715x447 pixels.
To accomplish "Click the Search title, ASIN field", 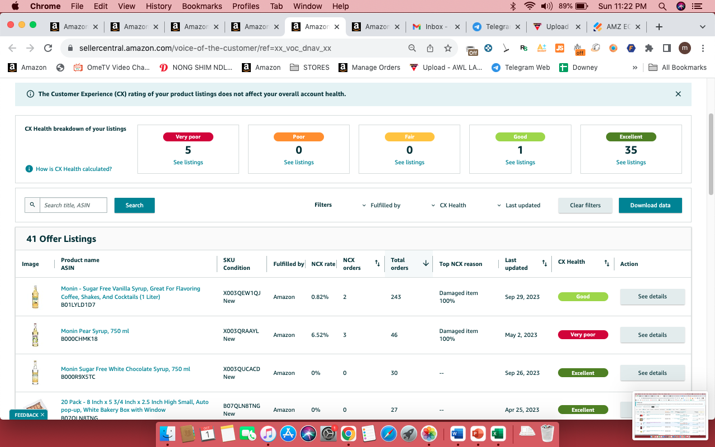I will 73,205.
